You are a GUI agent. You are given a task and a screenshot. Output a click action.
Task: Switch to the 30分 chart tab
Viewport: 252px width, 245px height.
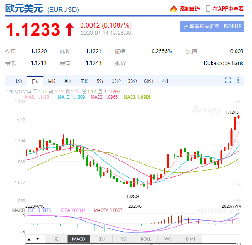[132, 81]
